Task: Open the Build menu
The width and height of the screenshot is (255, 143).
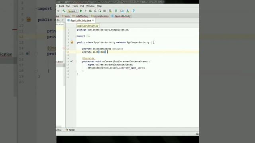Action: [x=61, y=6]
